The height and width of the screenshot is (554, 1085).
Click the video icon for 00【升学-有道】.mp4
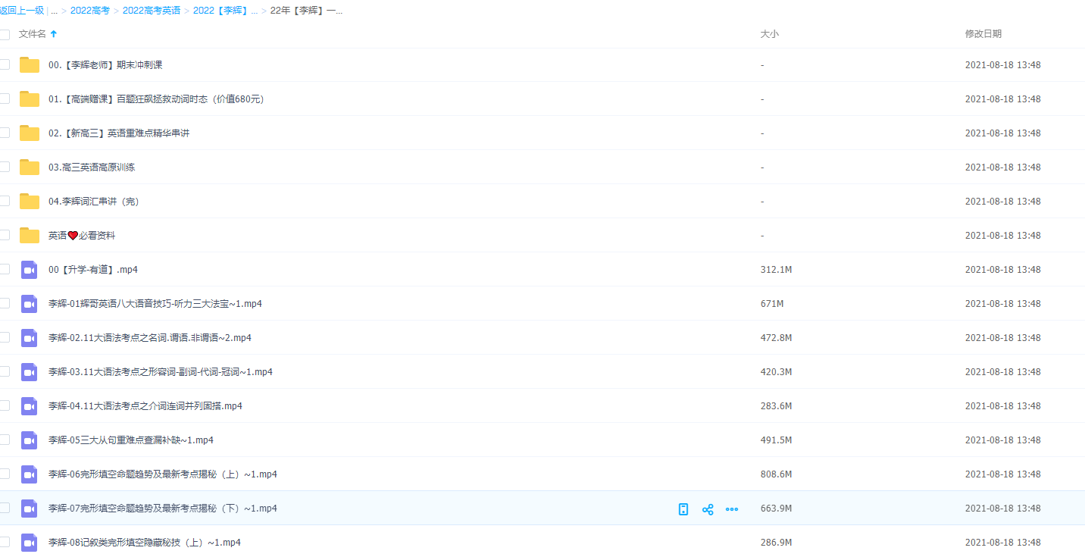30,270
